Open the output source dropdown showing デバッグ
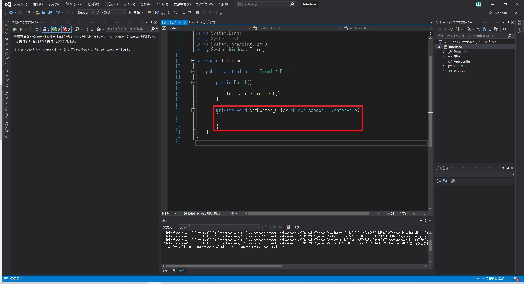The width and height of the screenshot is (524, 284). coord(219,227)
